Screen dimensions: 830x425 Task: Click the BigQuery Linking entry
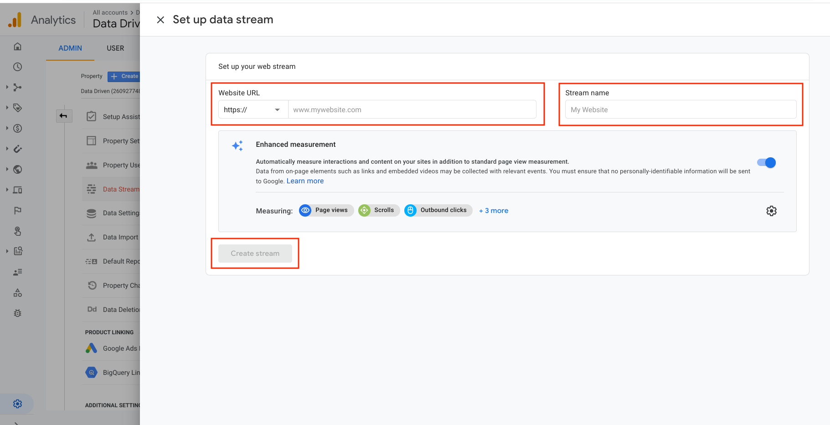pos(120,372)
